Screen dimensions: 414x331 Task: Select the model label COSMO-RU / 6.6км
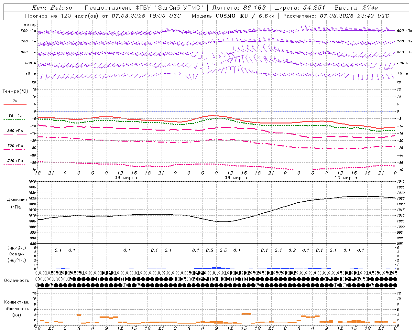245,16
